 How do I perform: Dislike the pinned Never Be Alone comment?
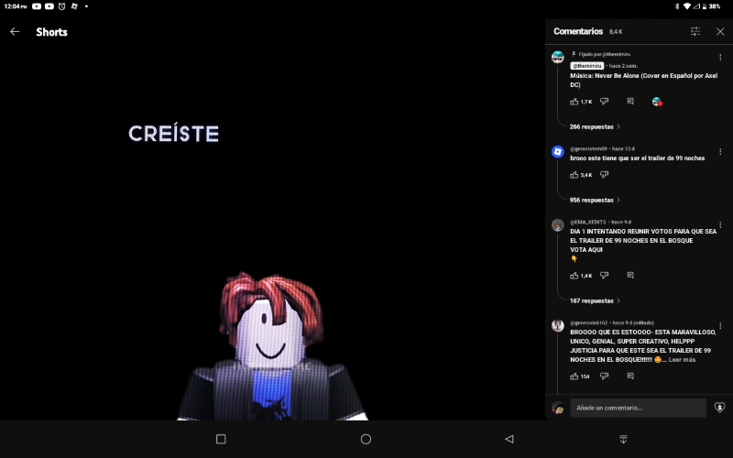[x=604, y=102]
